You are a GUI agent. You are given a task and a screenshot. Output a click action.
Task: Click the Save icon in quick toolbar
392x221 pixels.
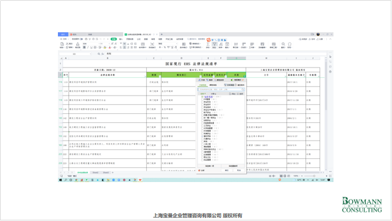pyautogui.click(x=86, y=39)
